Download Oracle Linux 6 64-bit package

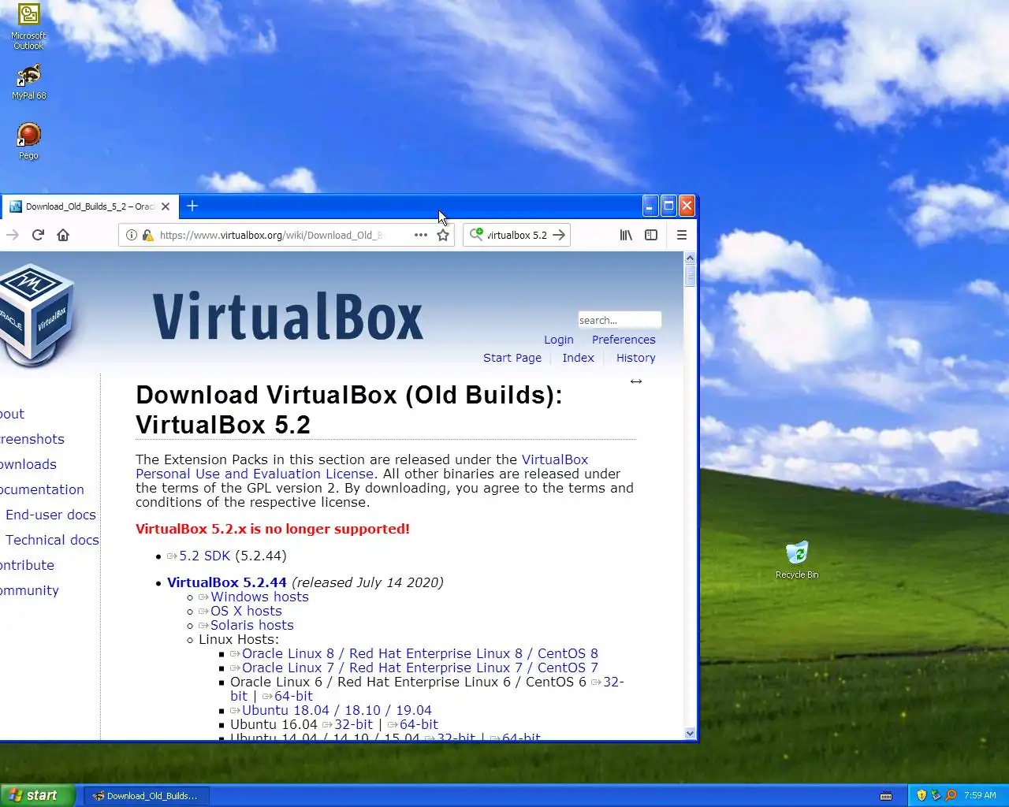[x=293, y=696]
